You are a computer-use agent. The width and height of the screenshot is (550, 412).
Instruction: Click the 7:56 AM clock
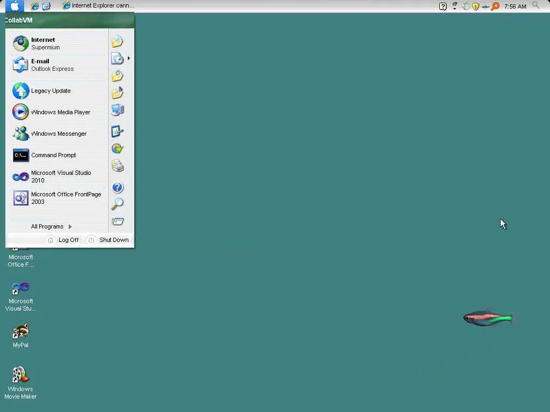coord(515,6)
